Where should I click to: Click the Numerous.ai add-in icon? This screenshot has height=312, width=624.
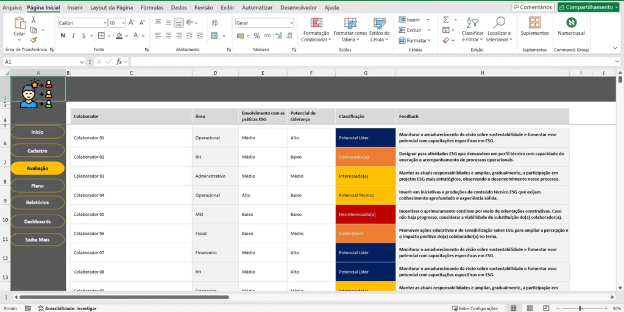[x=571, y=23]
